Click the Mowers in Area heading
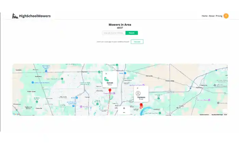Image resolution: width=239 pixels, height=144 pixels. click(x=120, y=25)
